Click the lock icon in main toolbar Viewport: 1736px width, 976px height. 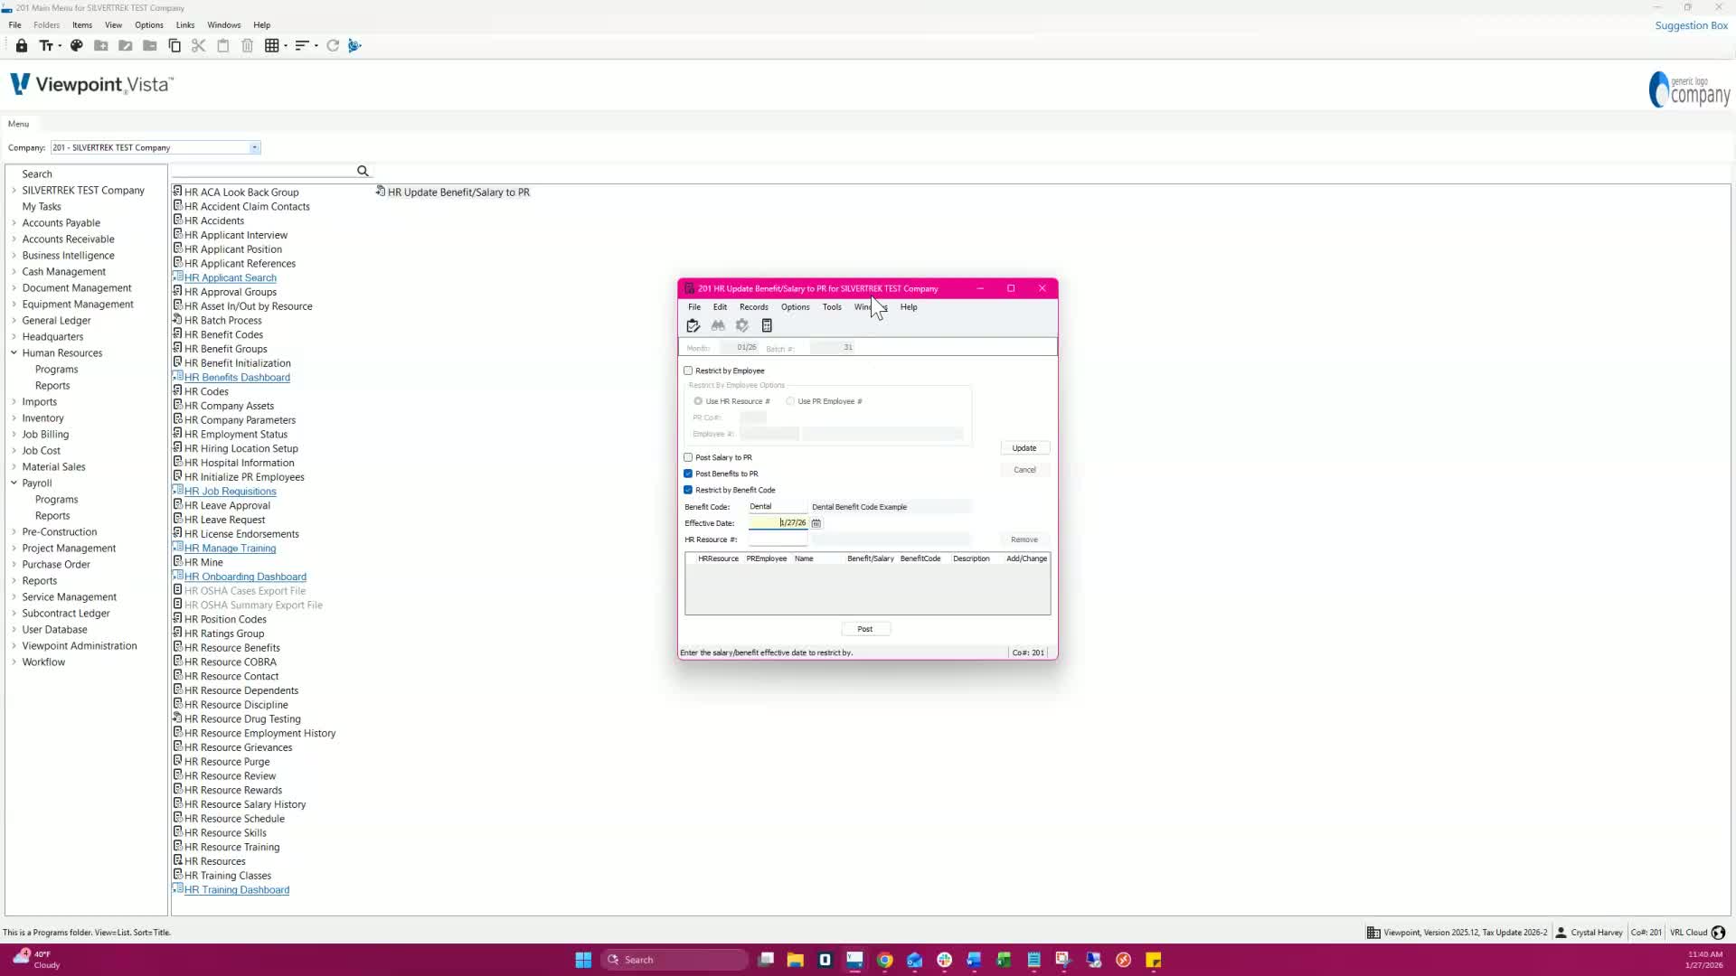[x=22, y=46]
